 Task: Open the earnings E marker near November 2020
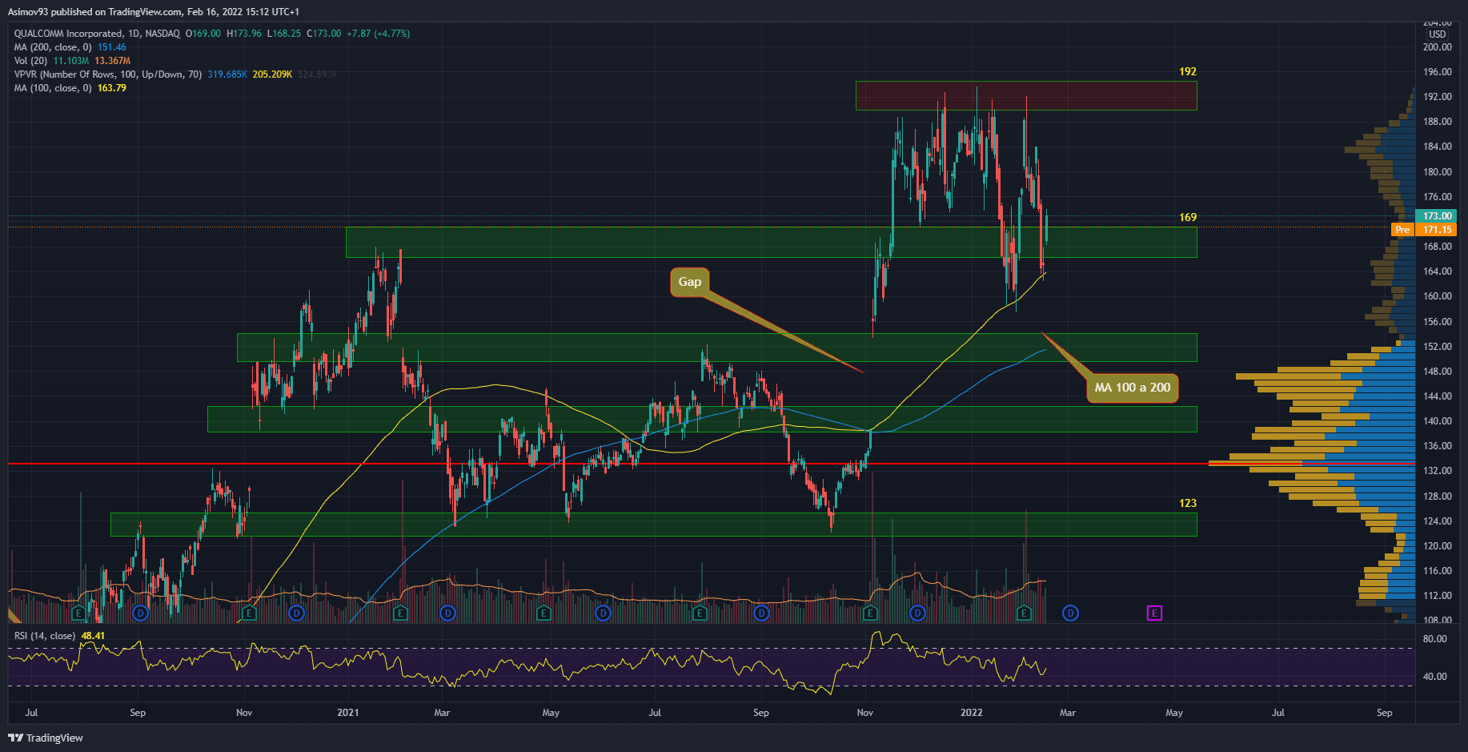249,613
